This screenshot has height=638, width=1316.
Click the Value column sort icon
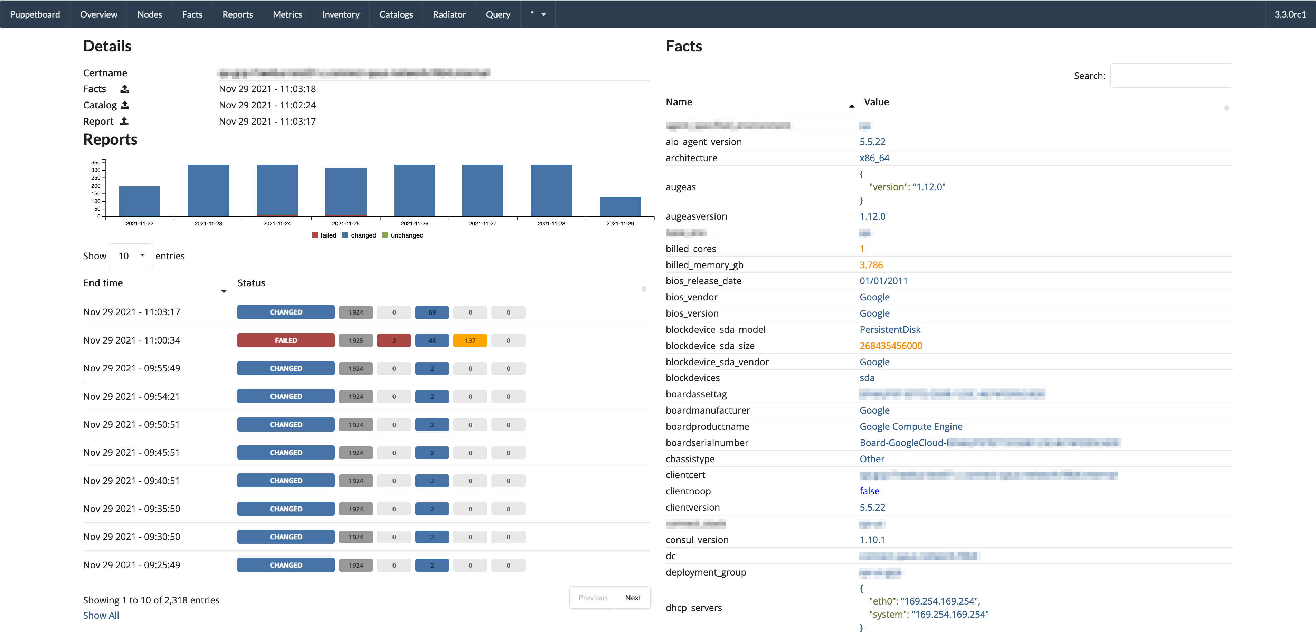(x=1226, y=108)
